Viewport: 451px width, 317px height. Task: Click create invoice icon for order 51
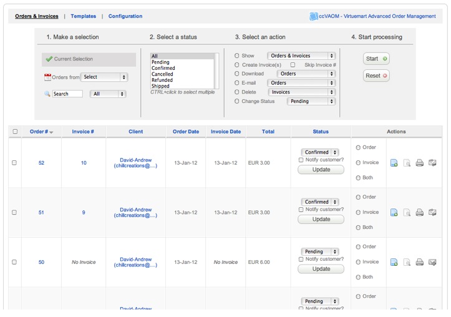pos(394,213)
